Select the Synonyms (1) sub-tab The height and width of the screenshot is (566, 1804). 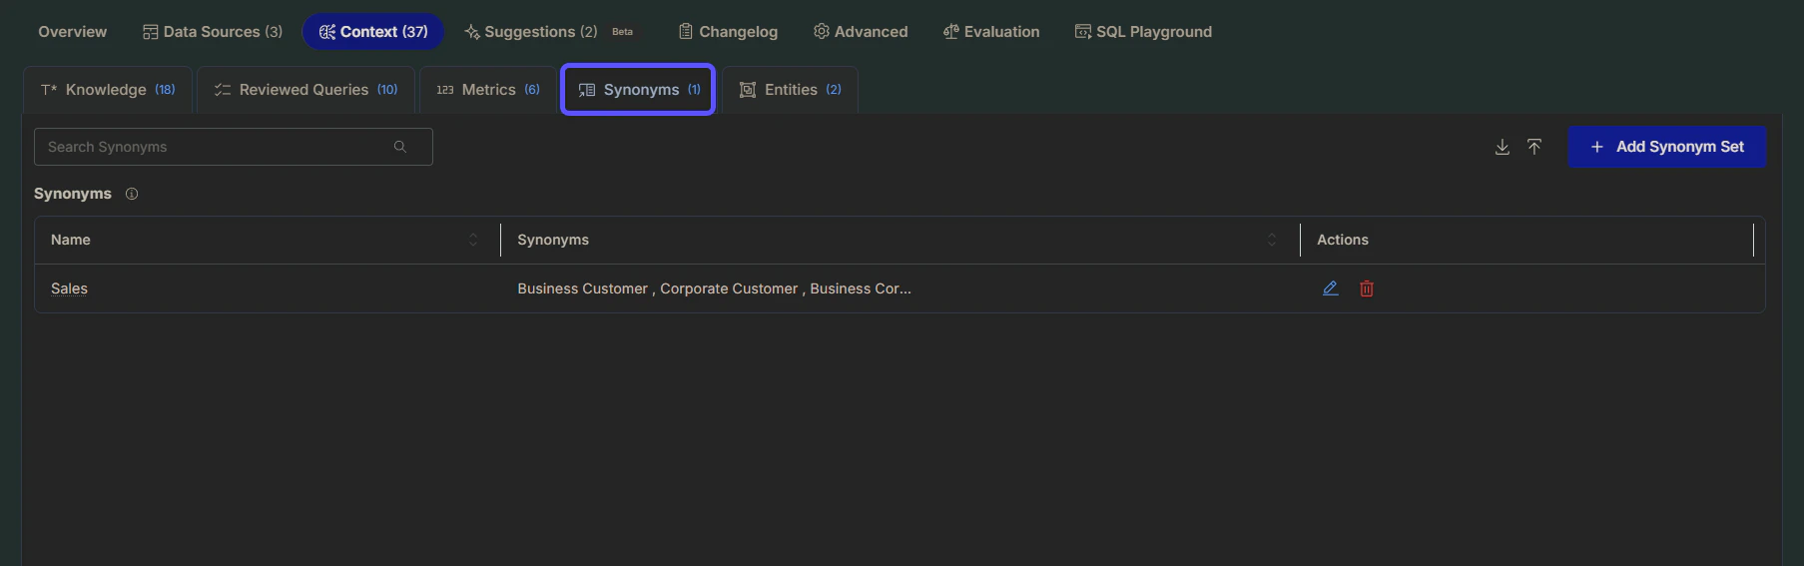point(638,90)
